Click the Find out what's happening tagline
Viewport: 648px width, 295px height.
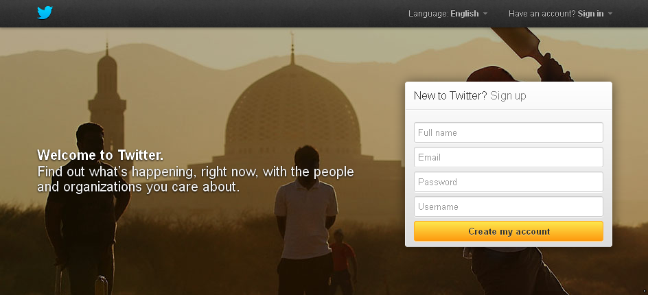tap(196, 179)
